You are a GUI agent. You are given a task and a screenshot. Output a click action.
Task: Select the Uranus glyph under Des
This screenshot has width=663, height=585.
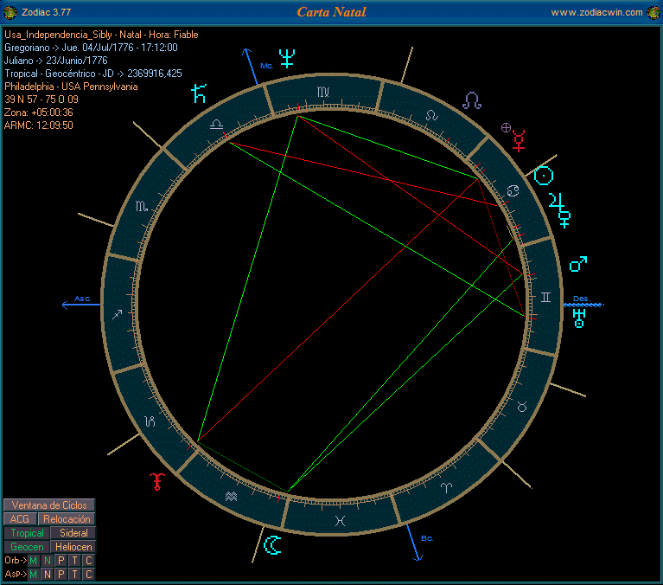(579, 318)
